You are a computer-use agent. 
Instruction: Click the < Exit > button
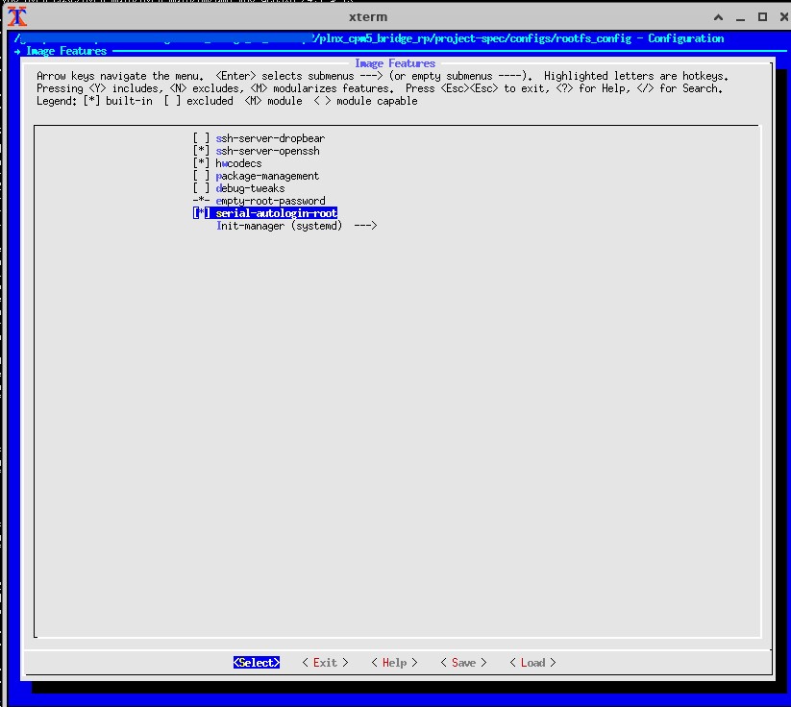325,663
